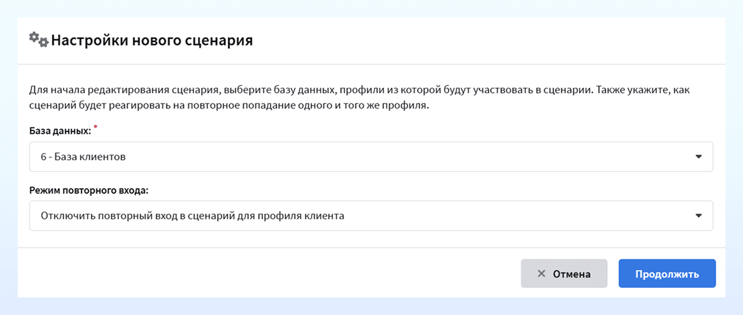The width and height of the screenshot is (743, 315).
Task: Open the База данных dropdown
Action: pos(371,156)
